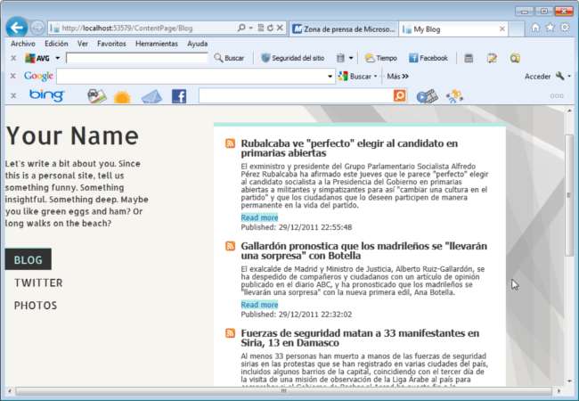Click Read more under Rubalcaba article

[259, 217]
